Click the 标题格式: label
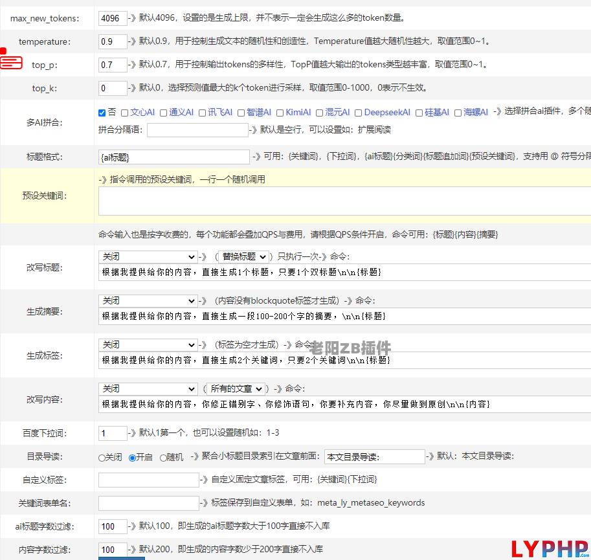 tap(45, 157)
